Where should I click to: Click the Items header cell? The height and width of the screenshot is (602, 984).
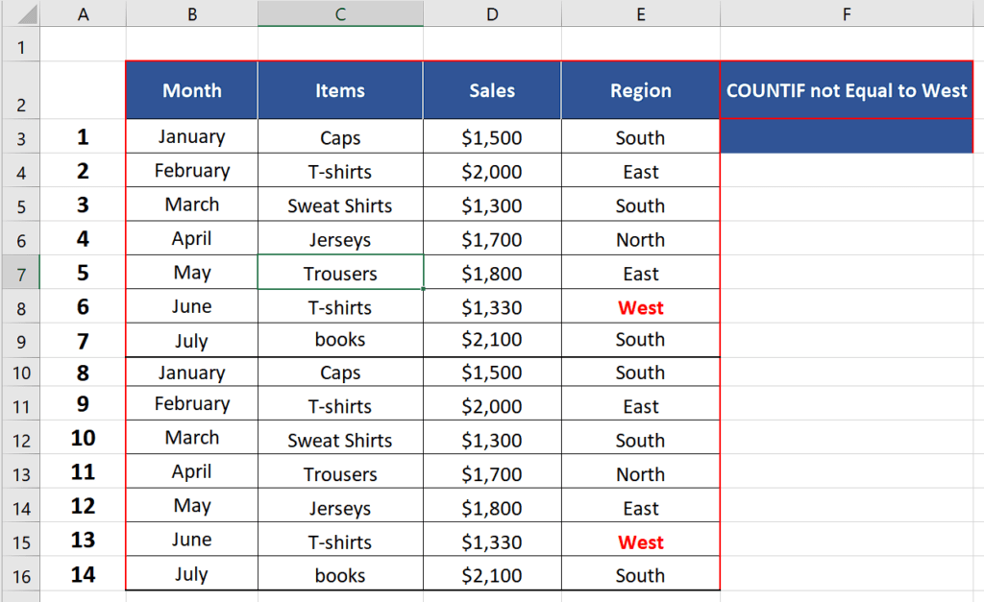click(339, 89)
